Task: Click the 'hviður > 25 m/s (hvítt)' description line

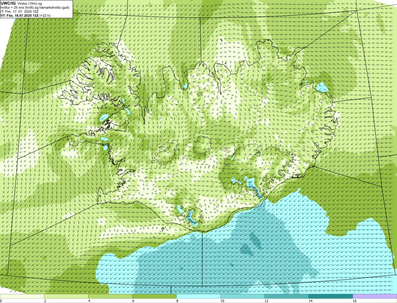Action: [x=35, y=7]
